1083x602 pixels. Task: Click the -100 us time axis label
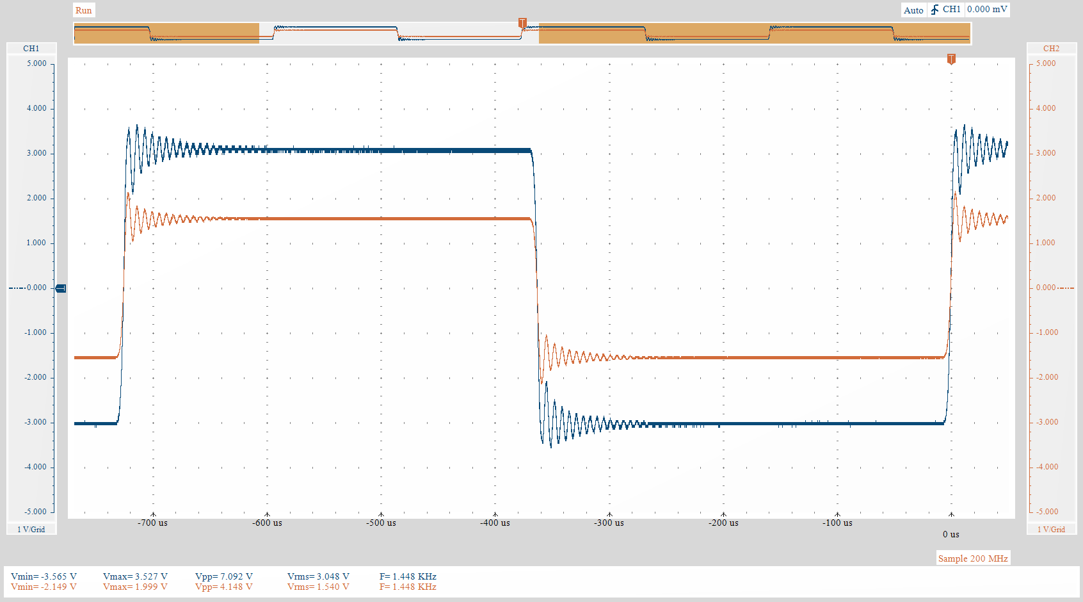coord(837,523)
